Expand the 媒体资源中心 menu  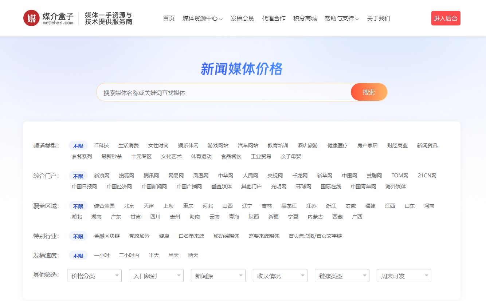point(203,18)
